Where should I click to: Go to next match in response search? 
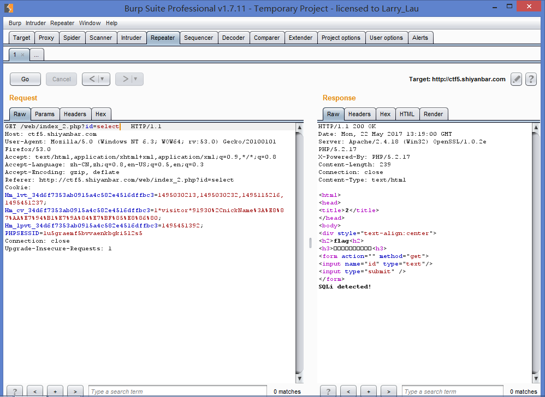(x=388, y=392)
